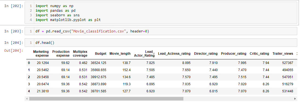Viewport: 303px width, 104px height.
Task: Click the Lead_Actress_rating column header
Action: tap(174, 54)
